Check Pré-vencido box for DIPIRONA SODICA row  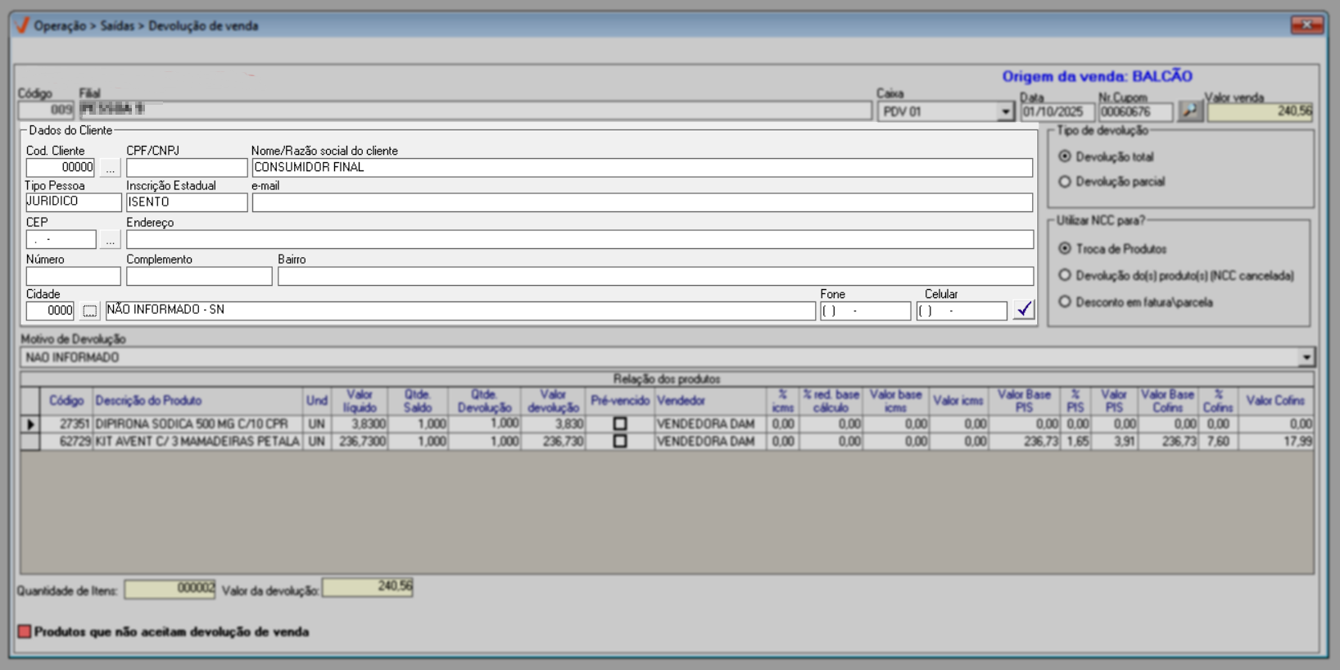620,424
